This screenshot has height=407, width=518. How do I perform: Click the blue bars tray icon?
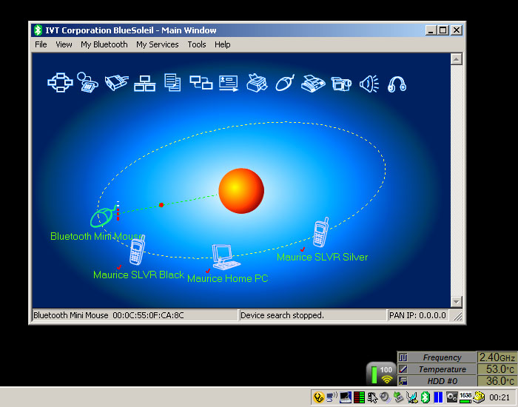coord(438,397)
